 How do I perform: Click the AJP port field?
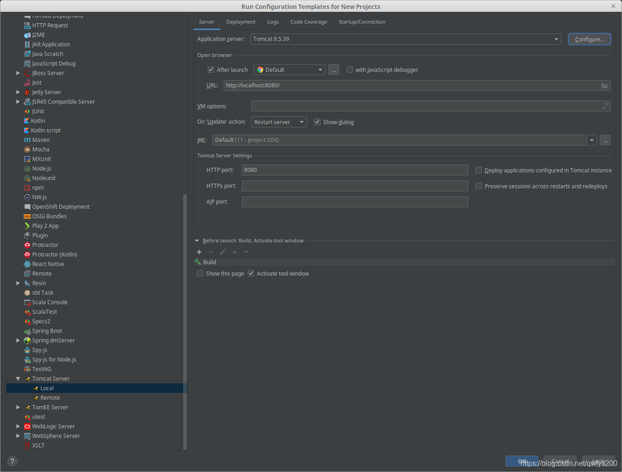tap(355, 202)
